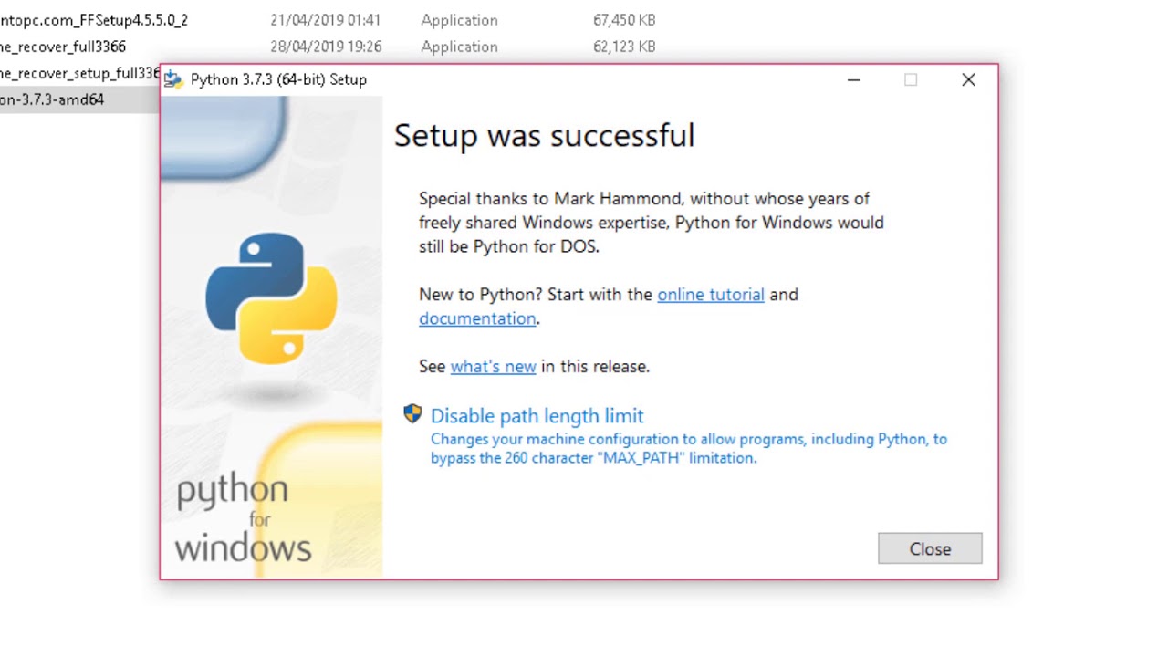The image size is (1168, 657).
Task: Click the 62,123 KB file size
Action: 624,47
